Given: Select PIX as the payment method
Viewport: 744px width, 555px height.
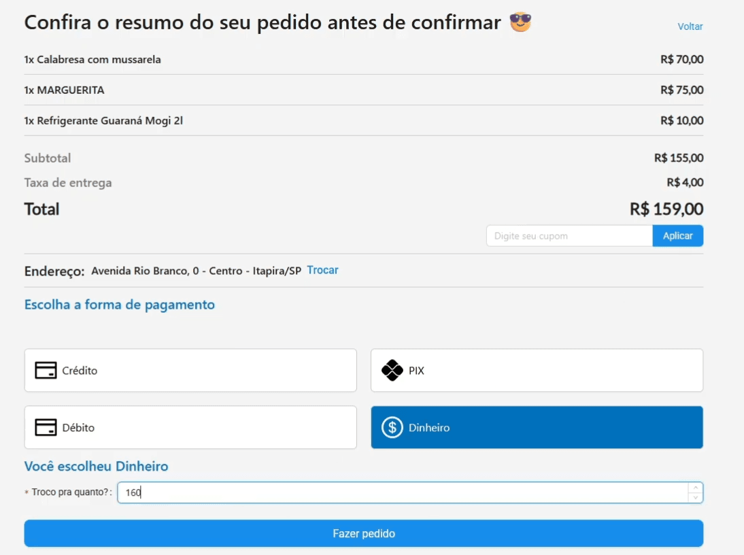Looking at the screenshot, I should coord(537,370).
